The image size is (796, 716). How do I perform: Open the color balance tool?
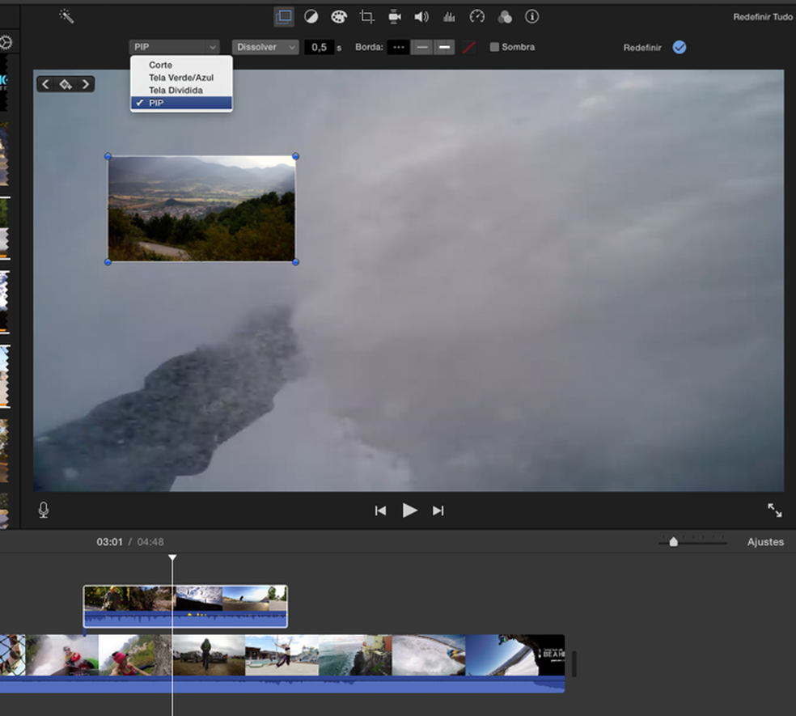coord(311,16)
